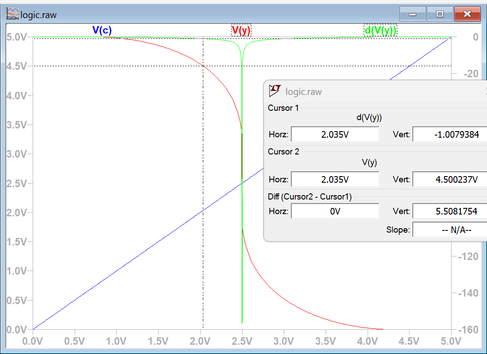Image resolution: width=487 pixels, height=354 pixels.
Task: Click the 2.5V label on horizontal axis
Action: tap(242, 341)
